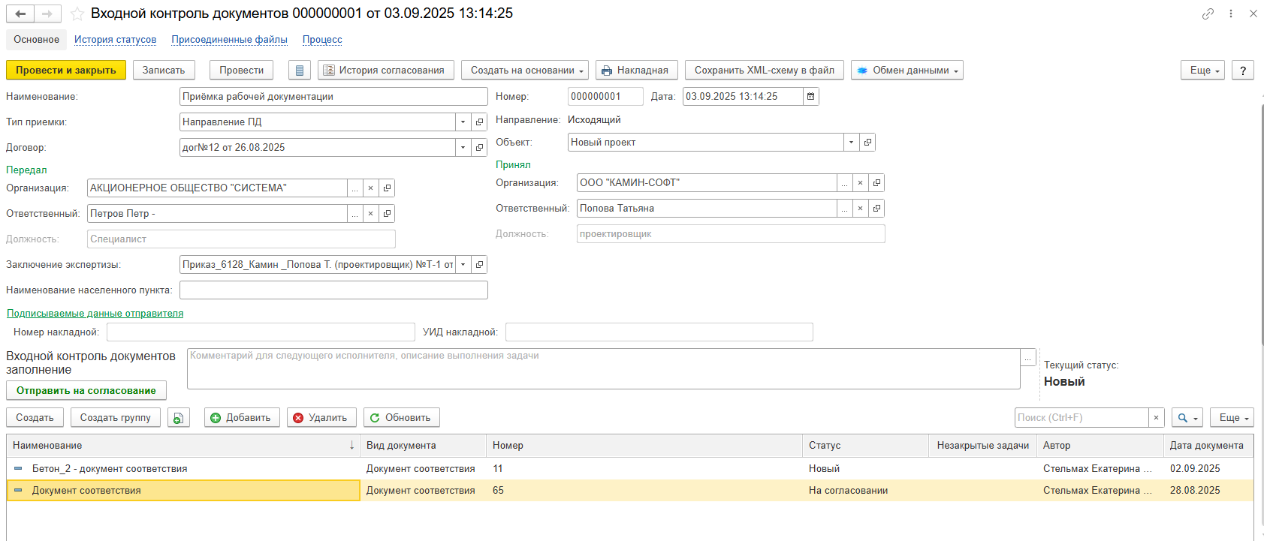Expand the Тип приемки dropdown

pos(463,122)
